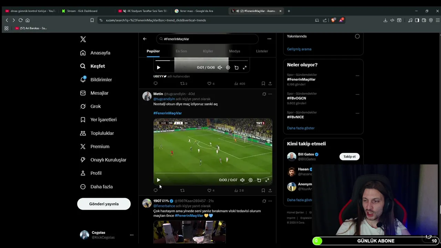Bookmark the UBEYY video post
This screenshot has height=248, width=441.
tap(263, 84)
